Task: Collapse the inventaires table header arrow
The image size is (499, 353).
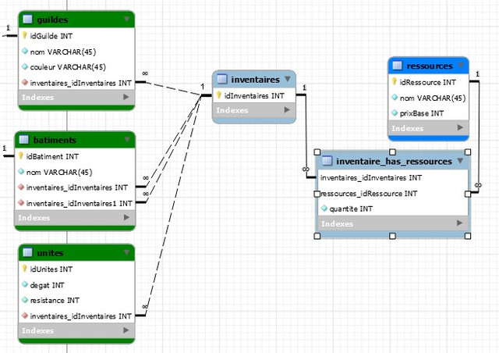Action: (288, 79)
